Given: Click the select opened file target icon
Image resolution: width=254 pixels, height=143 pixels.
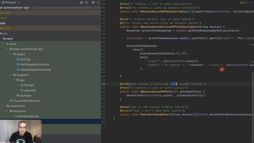Looking at the screenshot, I should 81,2.
